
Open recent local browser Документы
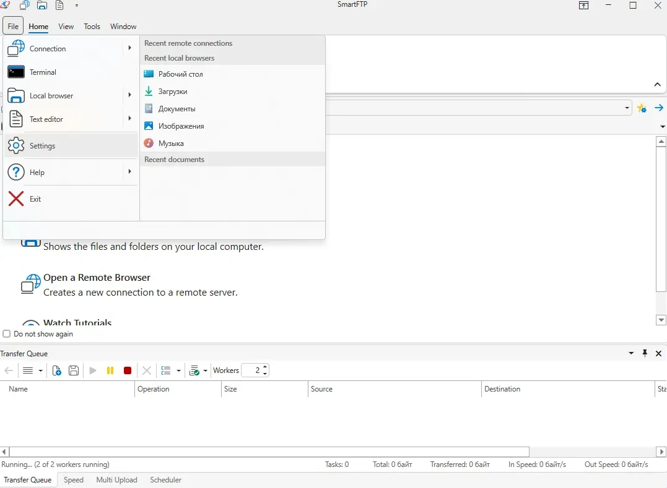coord(232,109)
